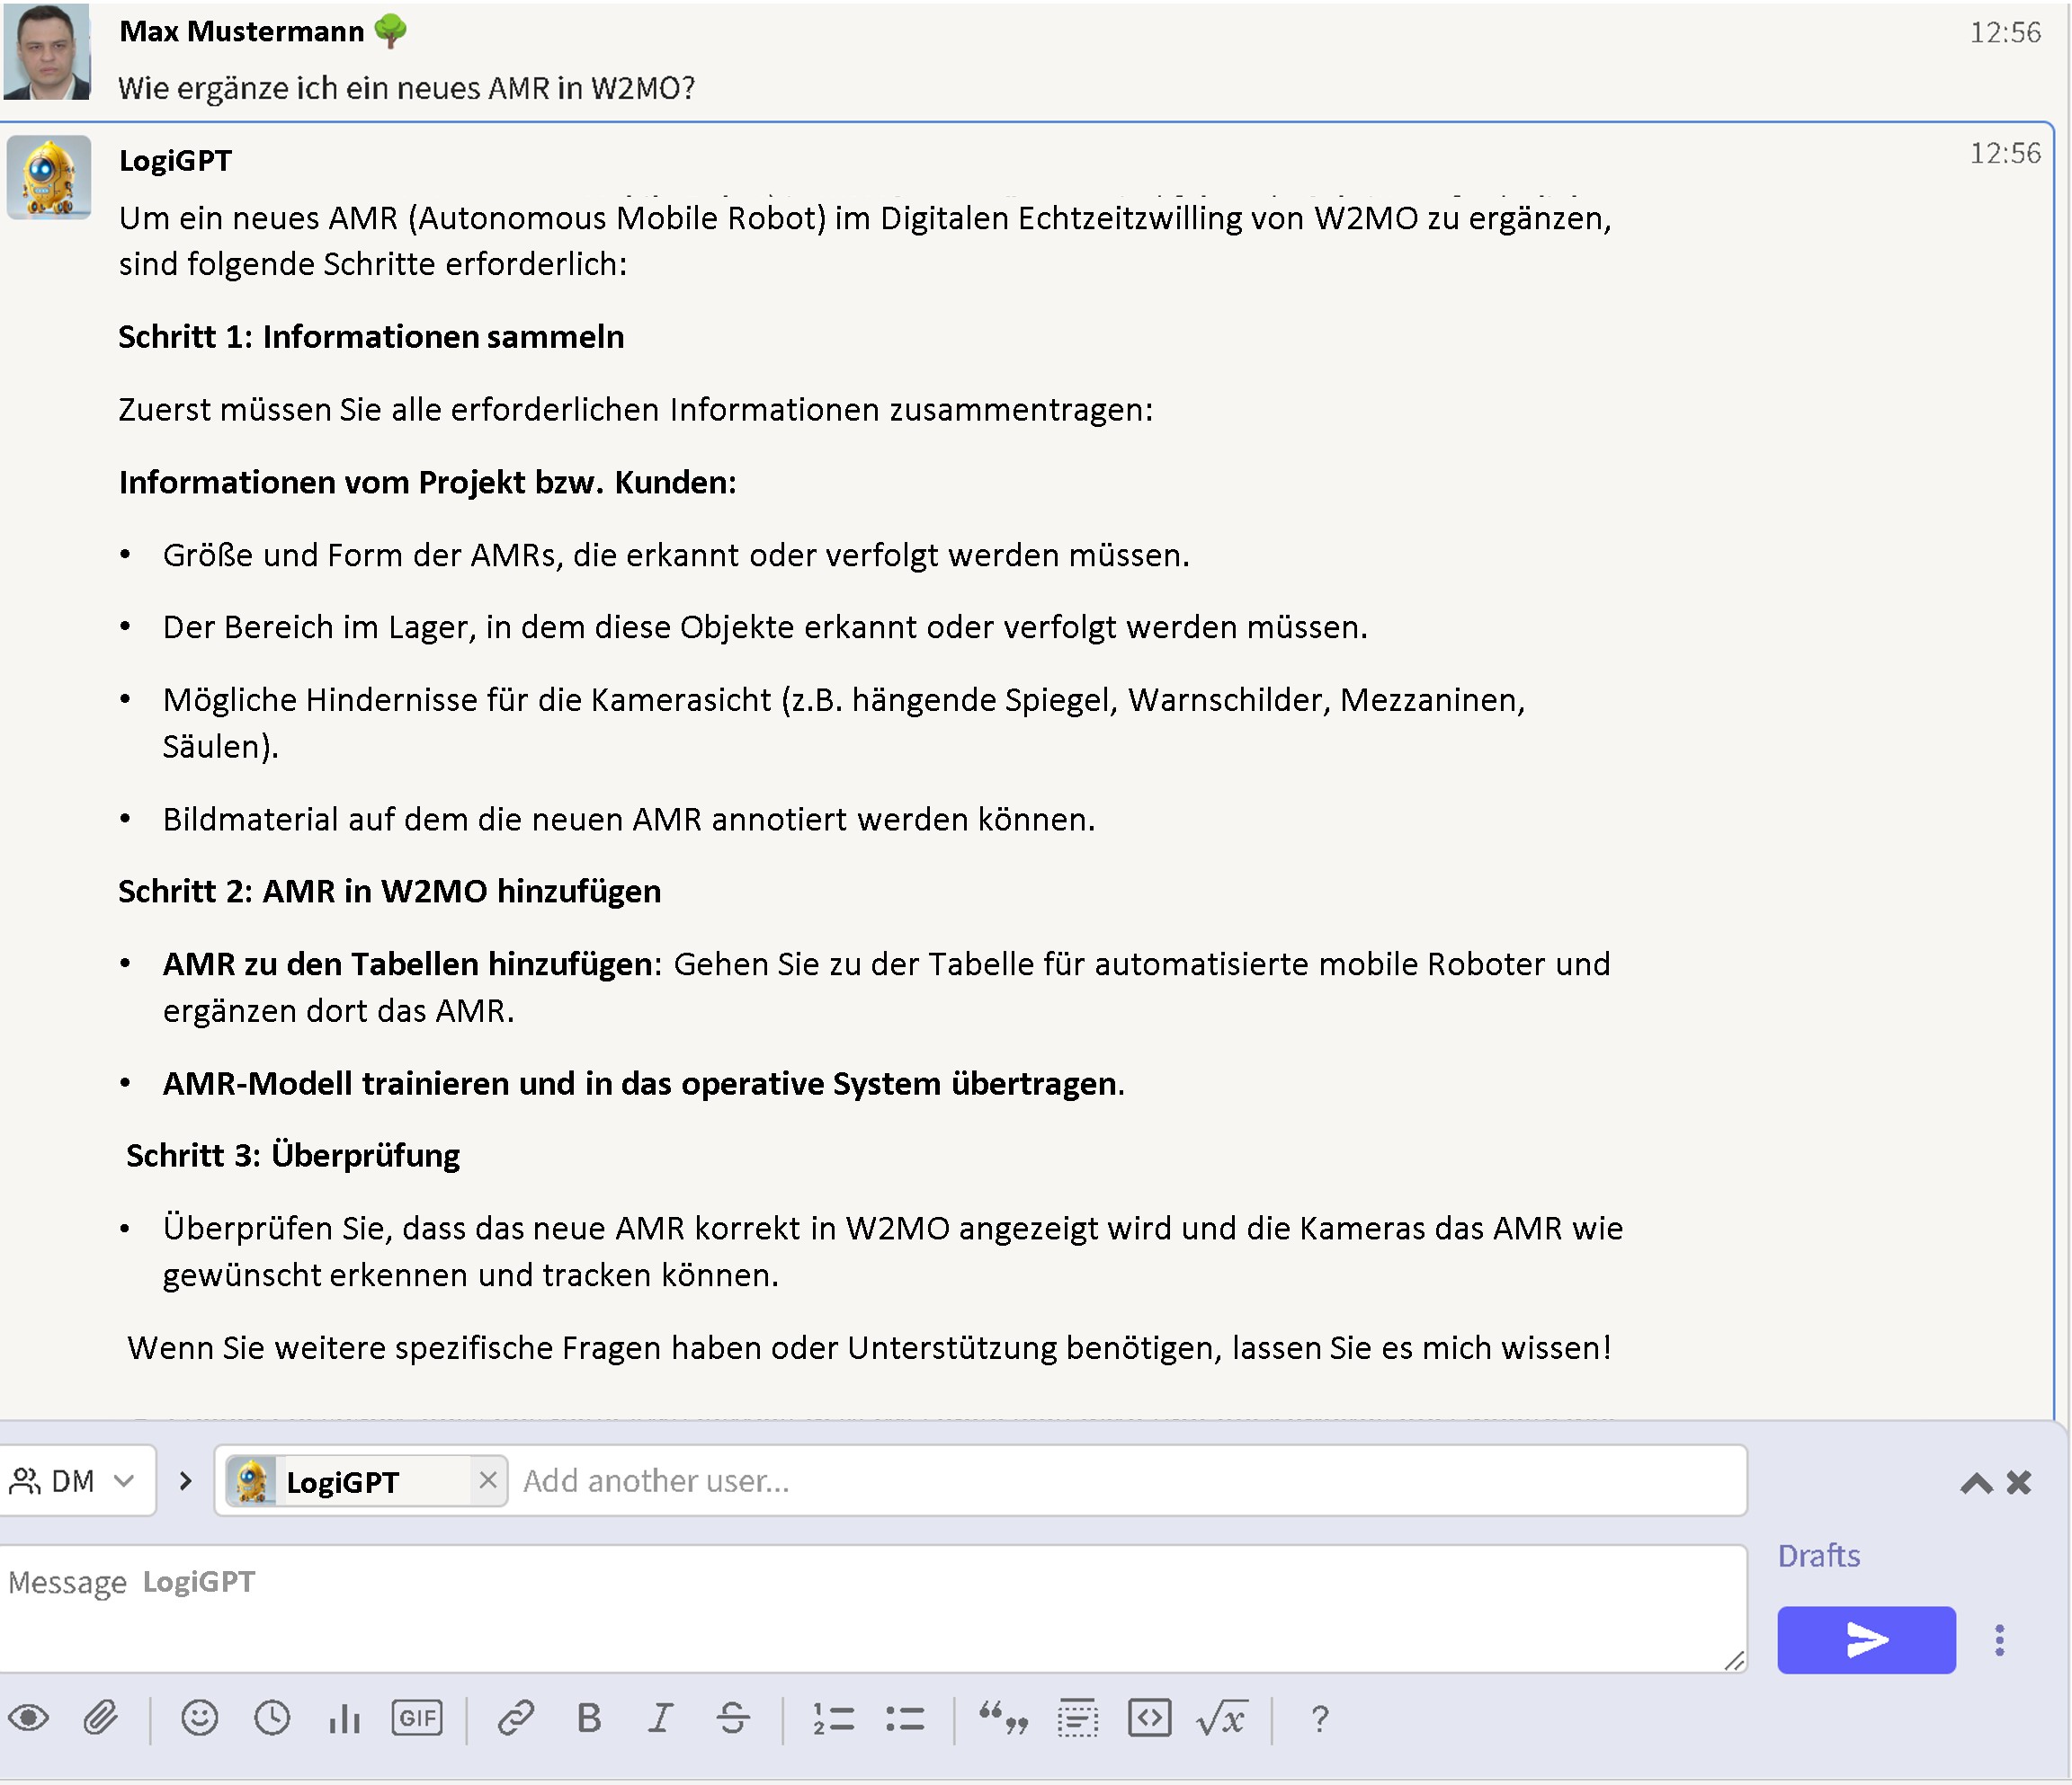Open the Drafts link

pos(1818,1555)
